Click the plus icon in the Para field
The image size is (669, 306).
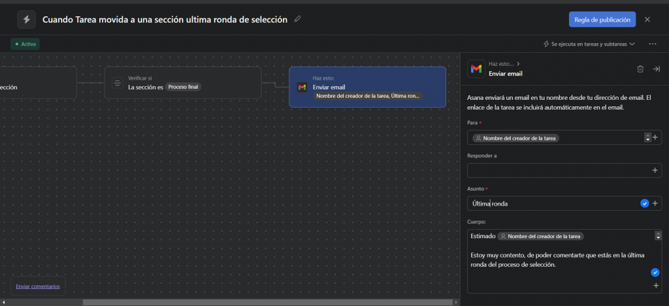click(655, 138)
